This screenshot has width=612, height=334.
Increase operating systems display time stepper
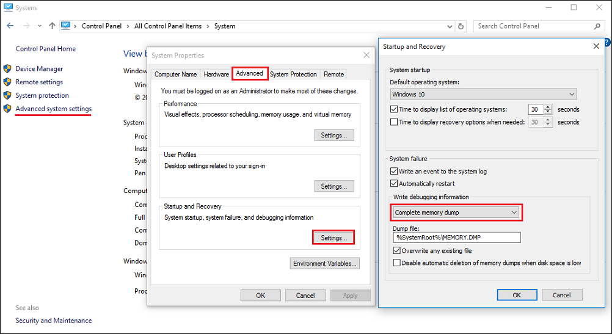[x=548, y=107]
